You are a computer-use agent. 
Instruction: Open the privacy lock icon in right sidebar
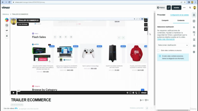point(194,15)
